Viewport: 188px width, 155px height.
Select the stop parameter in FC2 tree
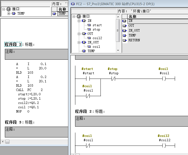click(x=96, y=29)
